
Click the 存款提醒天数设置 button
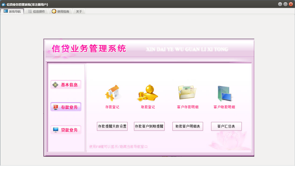(112, 126)
